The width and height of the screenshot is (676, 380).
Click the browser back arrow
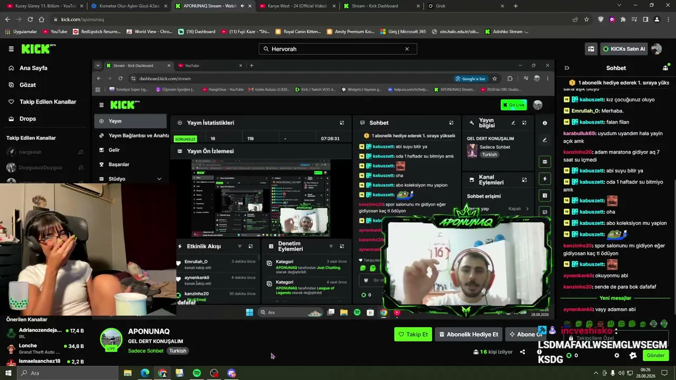[x=7, y=20]
